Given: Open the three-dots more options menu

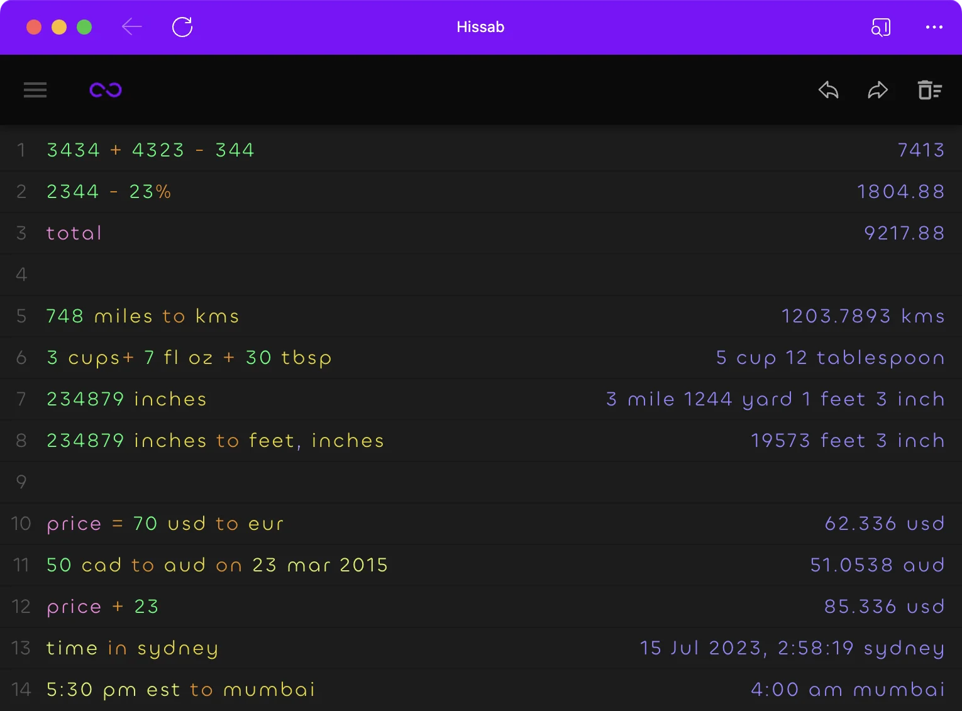Looking at the screenshot, I should [934, 27].
